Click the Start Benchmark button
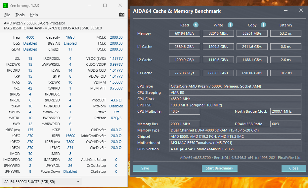Screen dimensions: 308x188 click(x=219, y=168)
